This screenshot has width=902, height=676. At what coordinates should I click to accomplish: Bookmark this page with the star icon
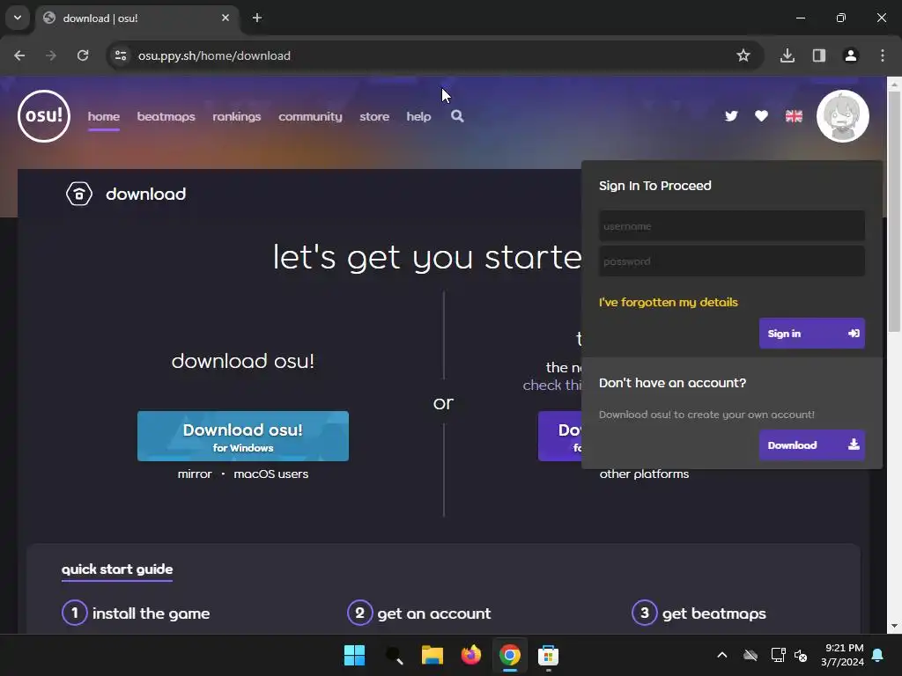tap(743, 55)
